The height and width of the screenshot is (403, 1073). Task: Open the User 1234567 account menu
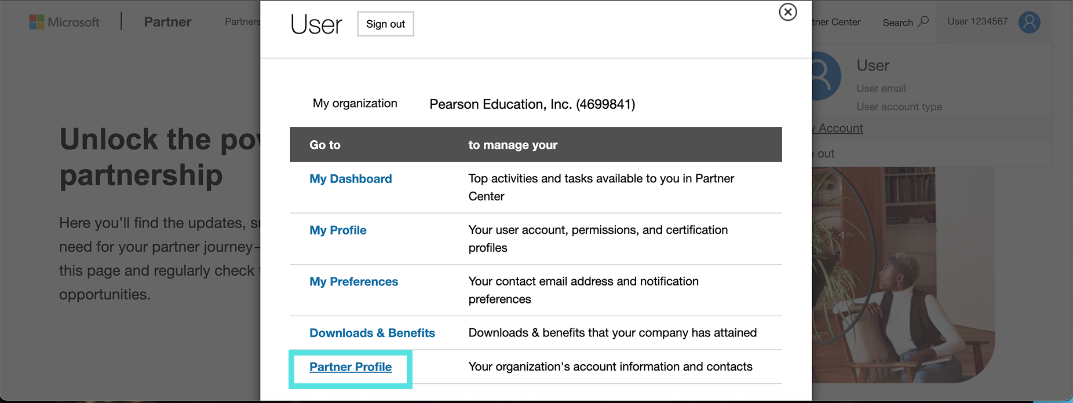(977, 21)
